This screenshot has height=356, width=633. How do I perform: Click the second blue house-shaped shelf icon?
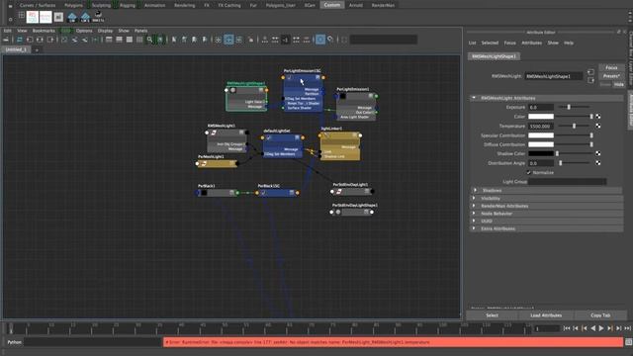[x=85, y=17]
